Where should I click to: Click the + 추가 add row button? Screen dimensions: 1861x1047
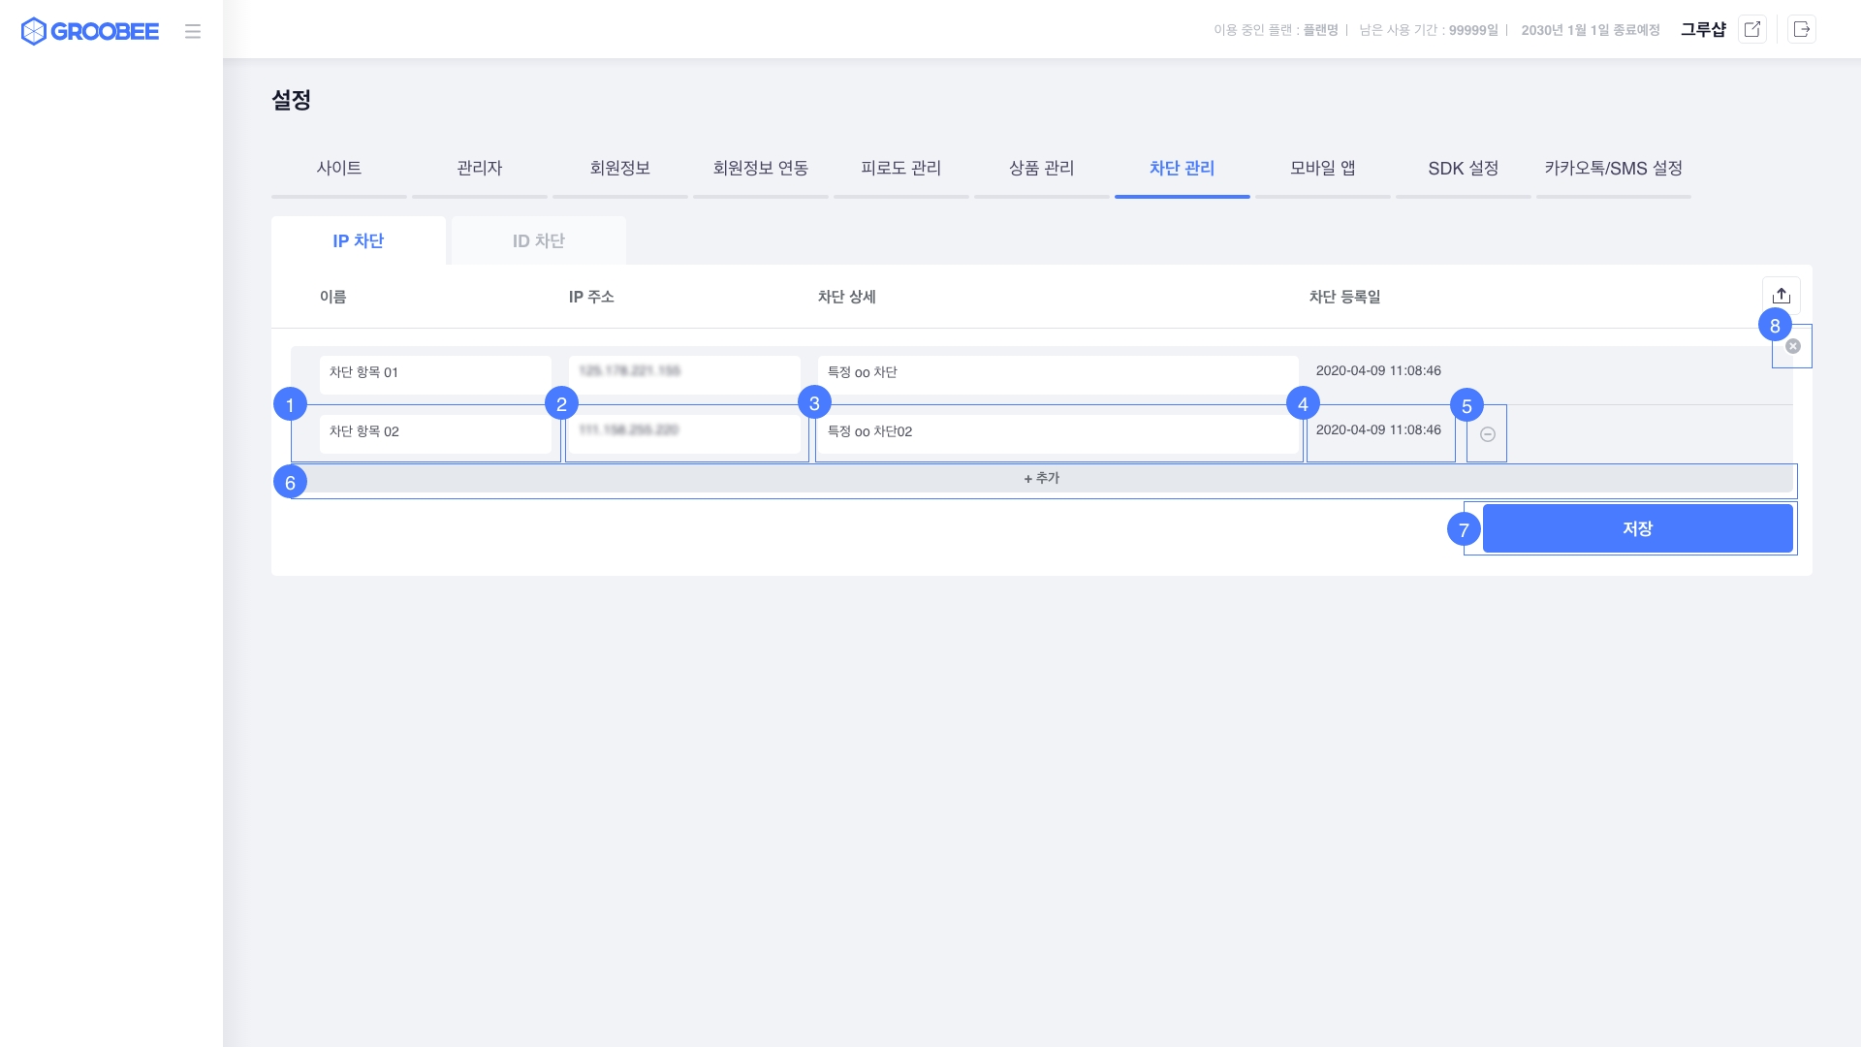coord(1042,478)
